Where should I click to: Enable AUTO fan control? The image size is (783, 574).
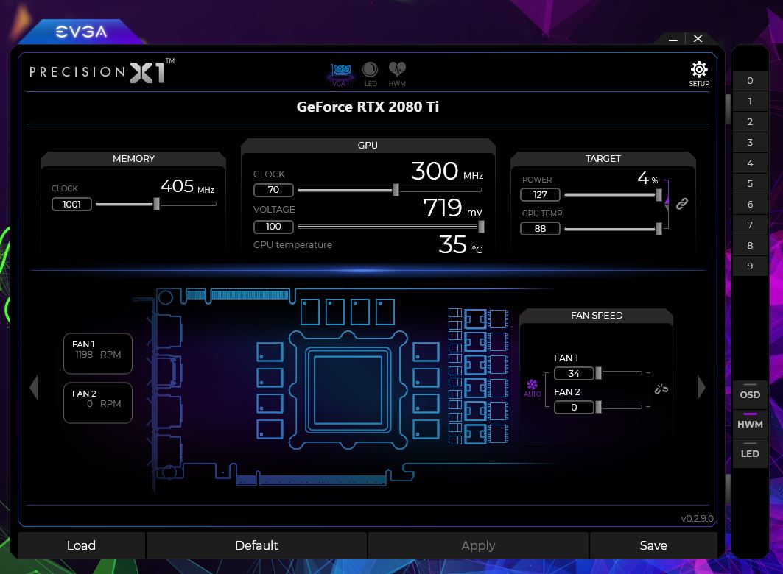pyautogui.click(x=533, y=388)
